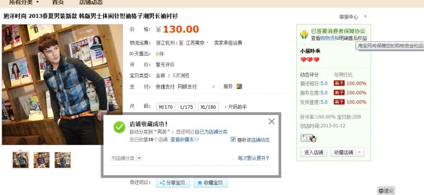Image resolution: width=424 pixels, height=195 pixels.
Task: Click the seller ID verification badge icon
Action: click(x=308, y=138)
